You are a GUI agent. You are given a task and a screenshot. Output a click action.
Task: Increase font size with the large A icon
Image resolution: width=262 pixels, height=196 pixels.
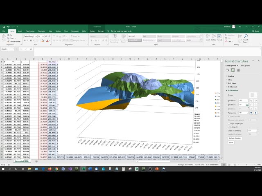(x=46, y=36)
